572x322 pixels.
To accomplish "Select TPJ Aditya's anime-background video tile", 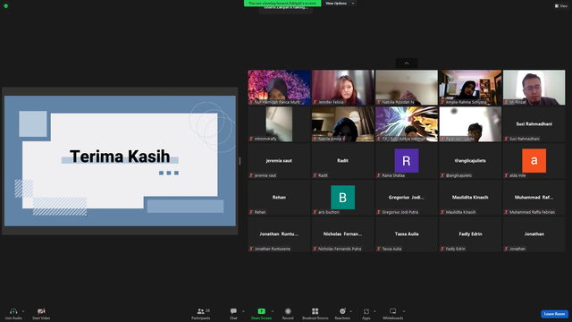I will click(x=407, y=124).
